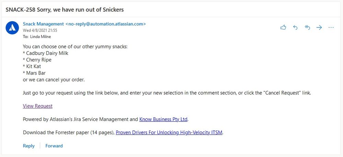This screenshot has width=343, height=157.
Task: Open the Know Business Pty Ltd link
Action: [x=163, y=119]
